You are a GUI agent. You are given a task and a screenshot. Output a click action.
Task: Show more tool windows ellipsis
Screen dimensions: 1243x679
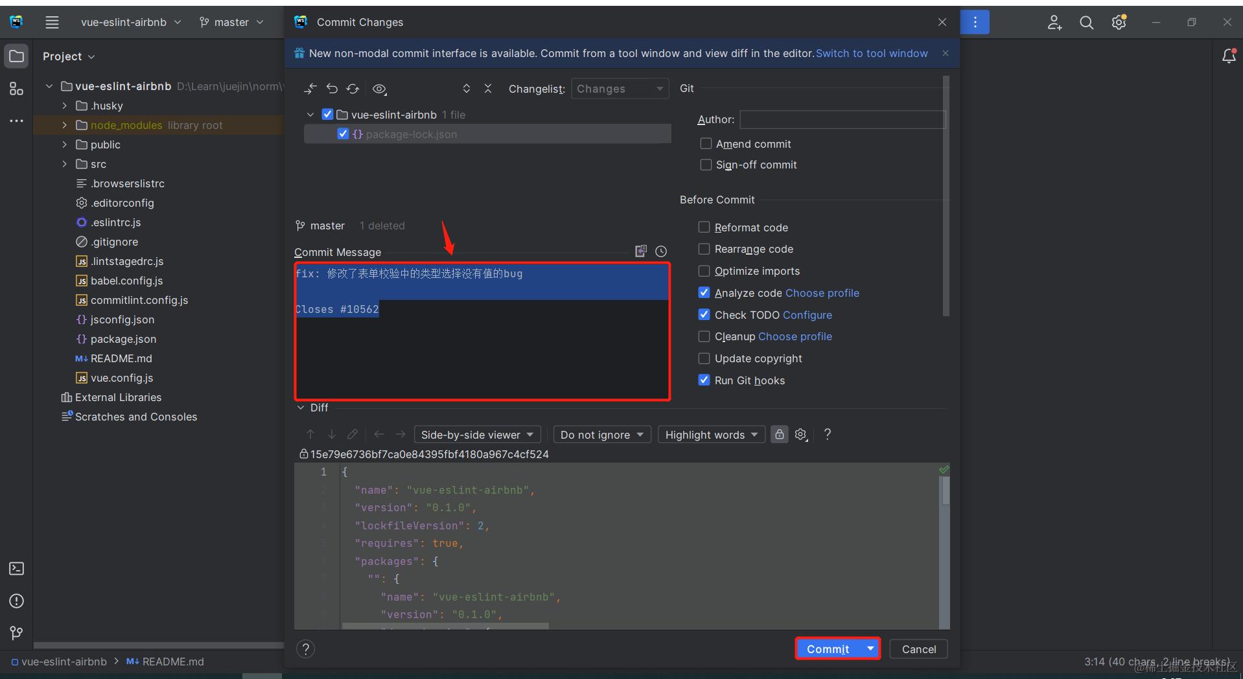[x=17, y=121]
